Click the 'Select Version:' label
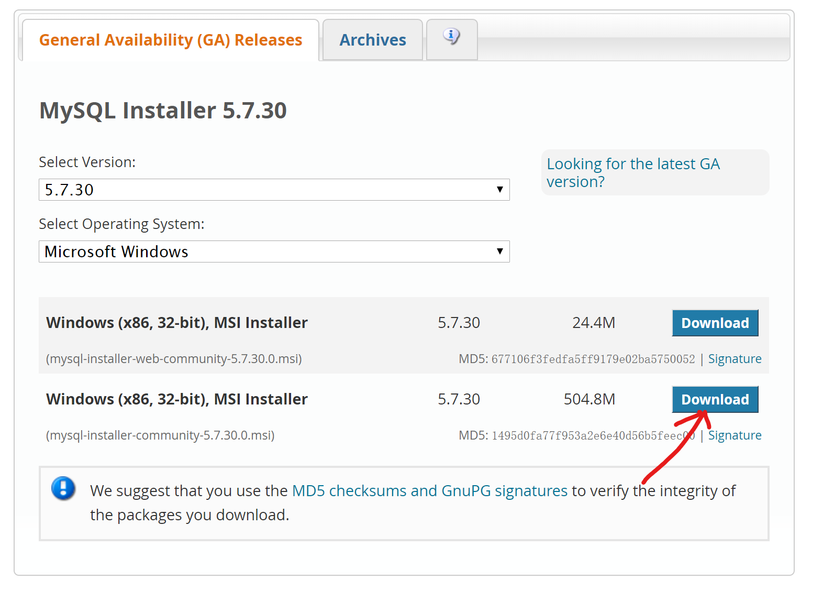The width and height of the screenshot is (823, 591). (87, 162)
